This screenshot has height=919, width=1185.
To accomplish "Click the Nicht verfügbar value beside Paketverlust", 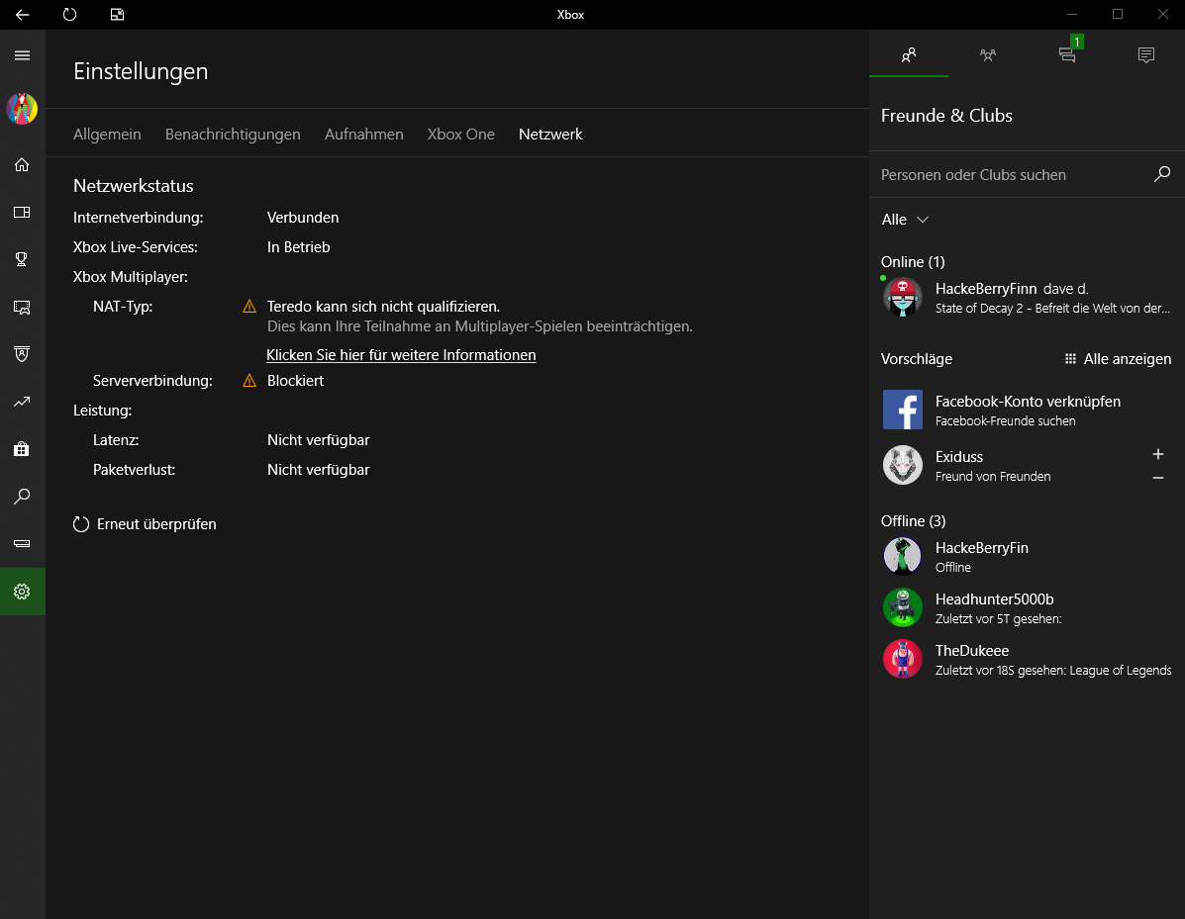I will pyautogui.click(x=318, y=470).
